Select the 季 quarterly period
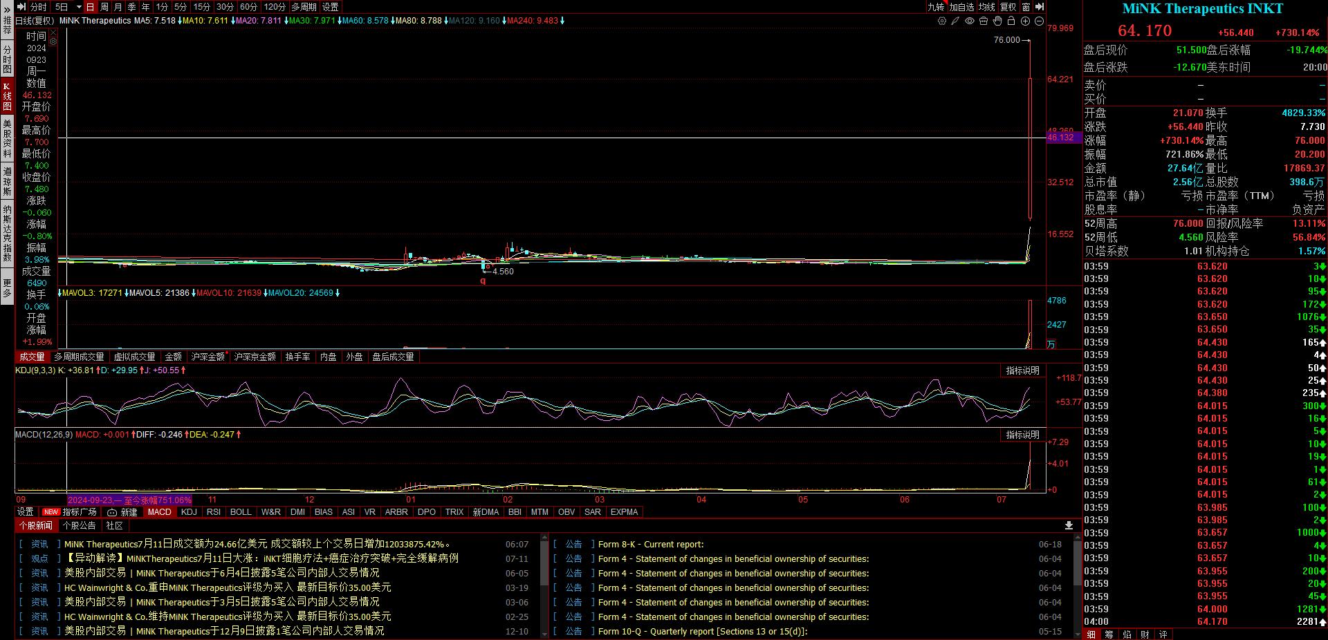1328x640 pixels. [x=132, y=7]
